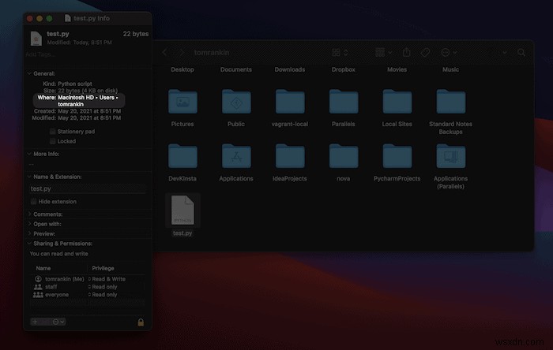Enable the Stationery pad checkbox

(x=53, y=131)
